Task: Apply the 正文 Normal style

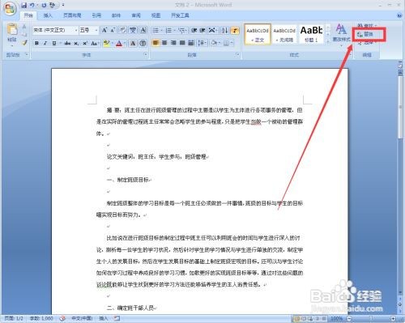Action: pyautogui.click(x=258, y=34)
